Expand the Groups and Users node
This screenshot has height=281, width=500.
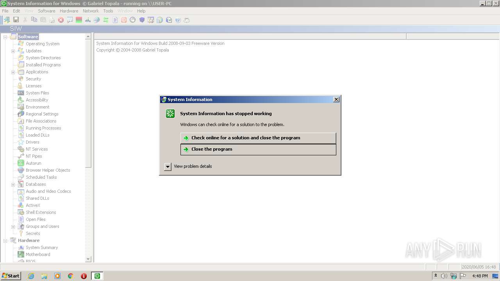(x=13, y=227)
